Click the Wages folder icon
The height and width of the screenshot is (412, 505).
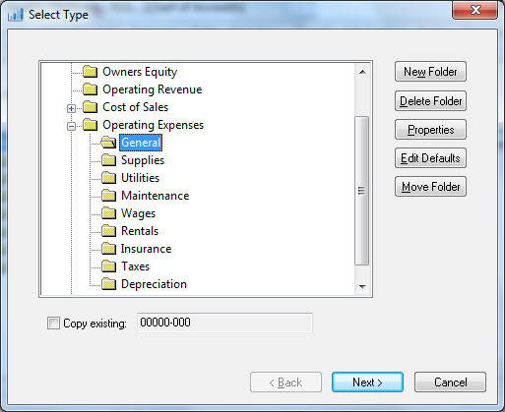[x=108, y=213]
